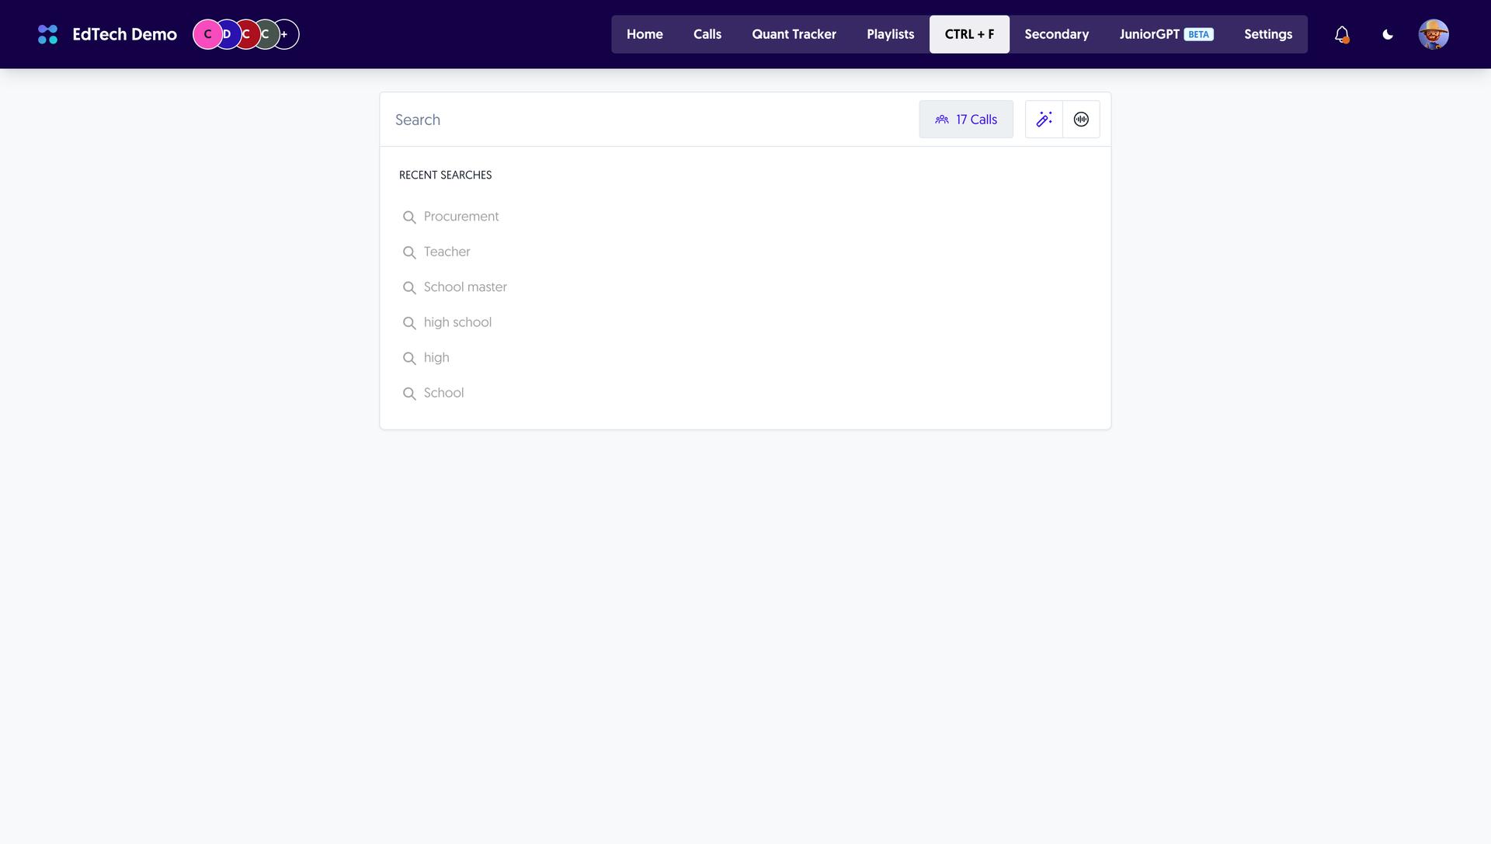Click the audio waveform icon
Image resolution: width=1491 pixels, height=844 pixels.
point(1081,119)
